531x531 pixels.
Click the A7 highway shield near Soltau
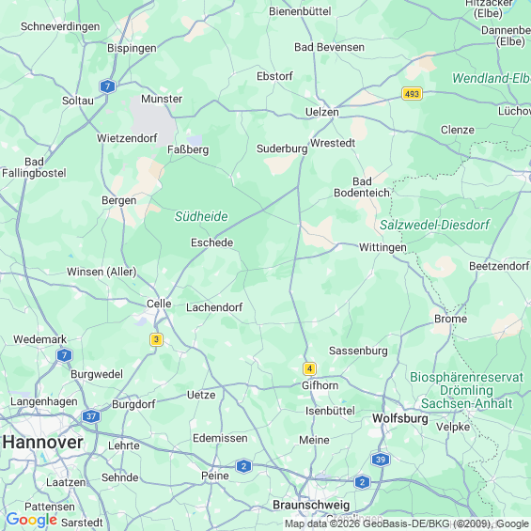108,86
